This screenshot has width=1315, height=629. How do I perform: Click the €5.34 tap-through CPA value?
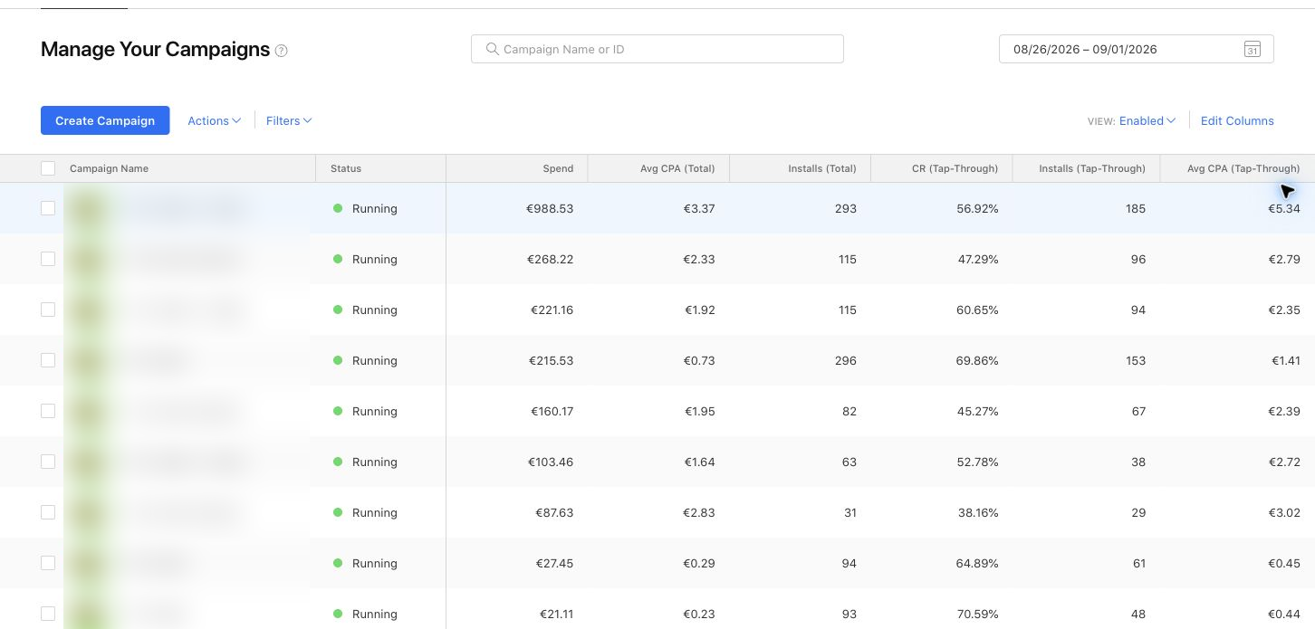pos(1284,208)
